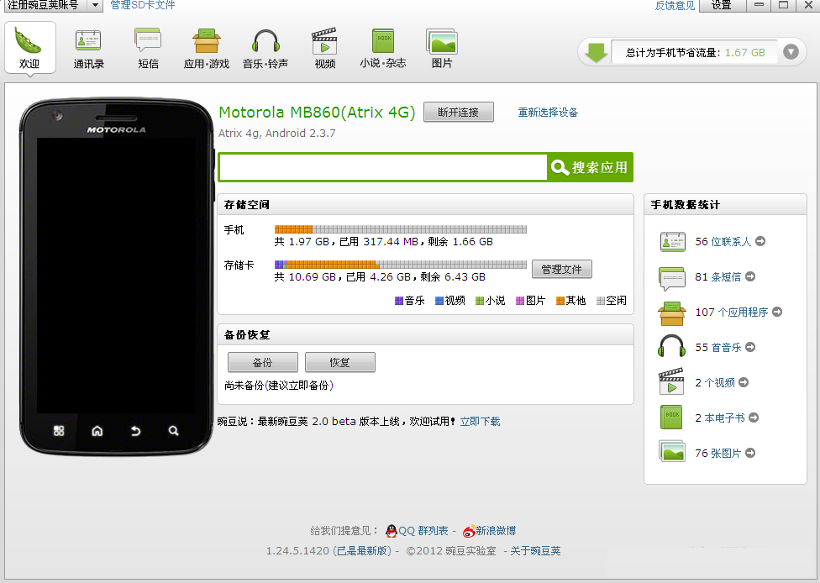
Task: Open 设置 settings menu
Action: pyautogui.click(x=721, y=5)
